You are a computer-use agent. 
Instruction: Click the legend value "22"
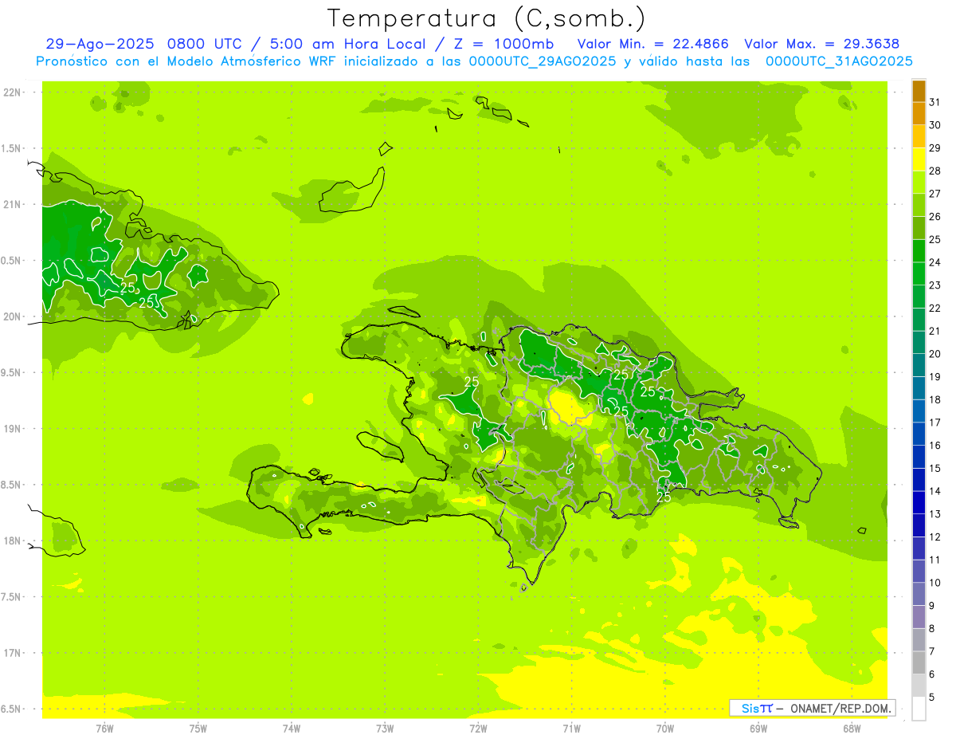(x=935, y=308)
